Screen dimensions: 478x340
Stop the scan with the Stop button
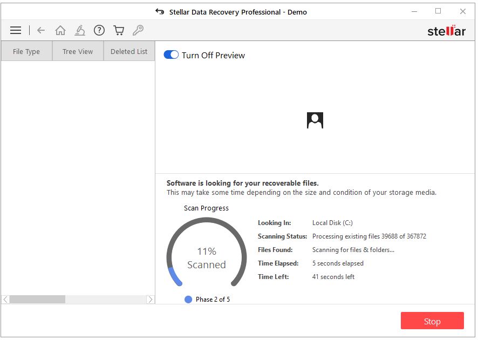[432, 321]
